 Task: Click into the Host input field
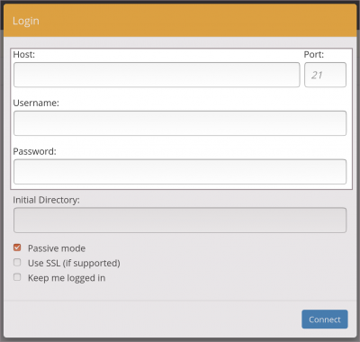click(157, 75)
